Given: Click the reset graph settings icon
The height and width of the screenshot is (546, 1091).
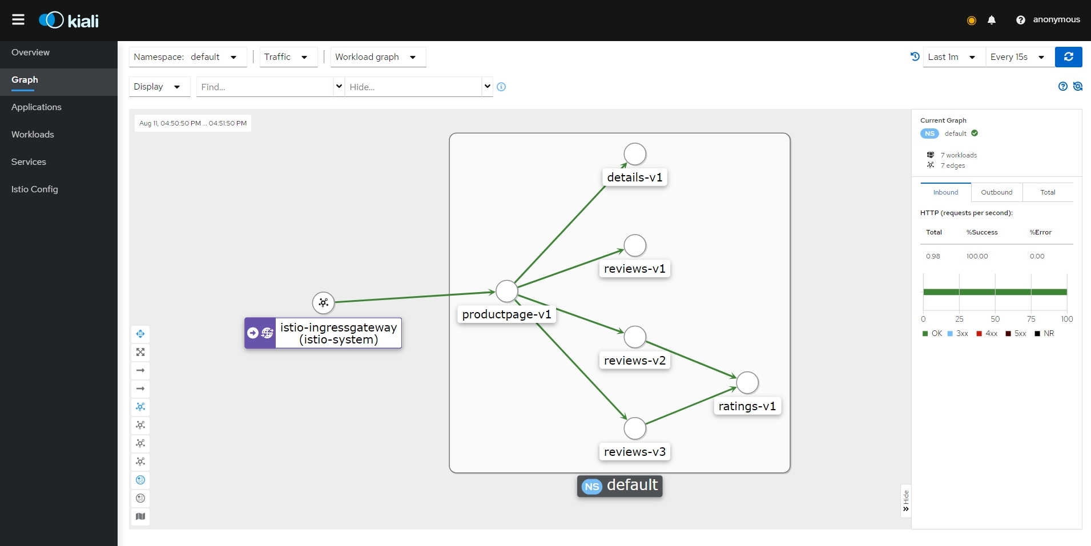Looking at the screenshot, I should coord(1077,86).
